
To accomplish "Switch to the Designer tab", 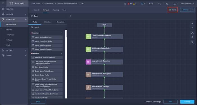I will coord(46,10).
